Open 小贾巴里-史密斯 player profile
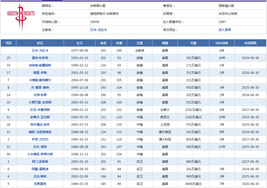 point(40,102)
